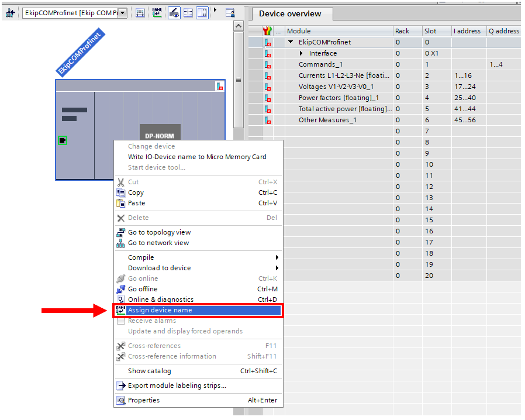This screenshot has height=420, width=525.
Task: Click the diagnostics icon in table header
Action: click(x=268, y=31)
